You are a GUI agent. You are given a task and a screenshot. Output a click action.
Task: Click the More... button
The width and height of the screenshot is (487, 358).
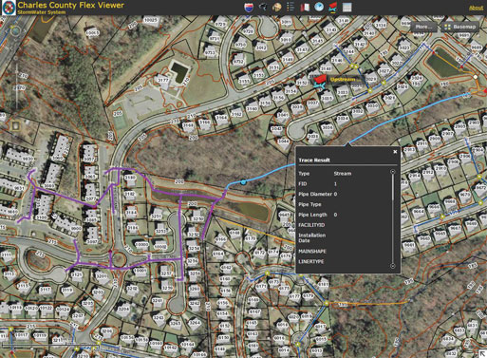(x=424, y=27)
